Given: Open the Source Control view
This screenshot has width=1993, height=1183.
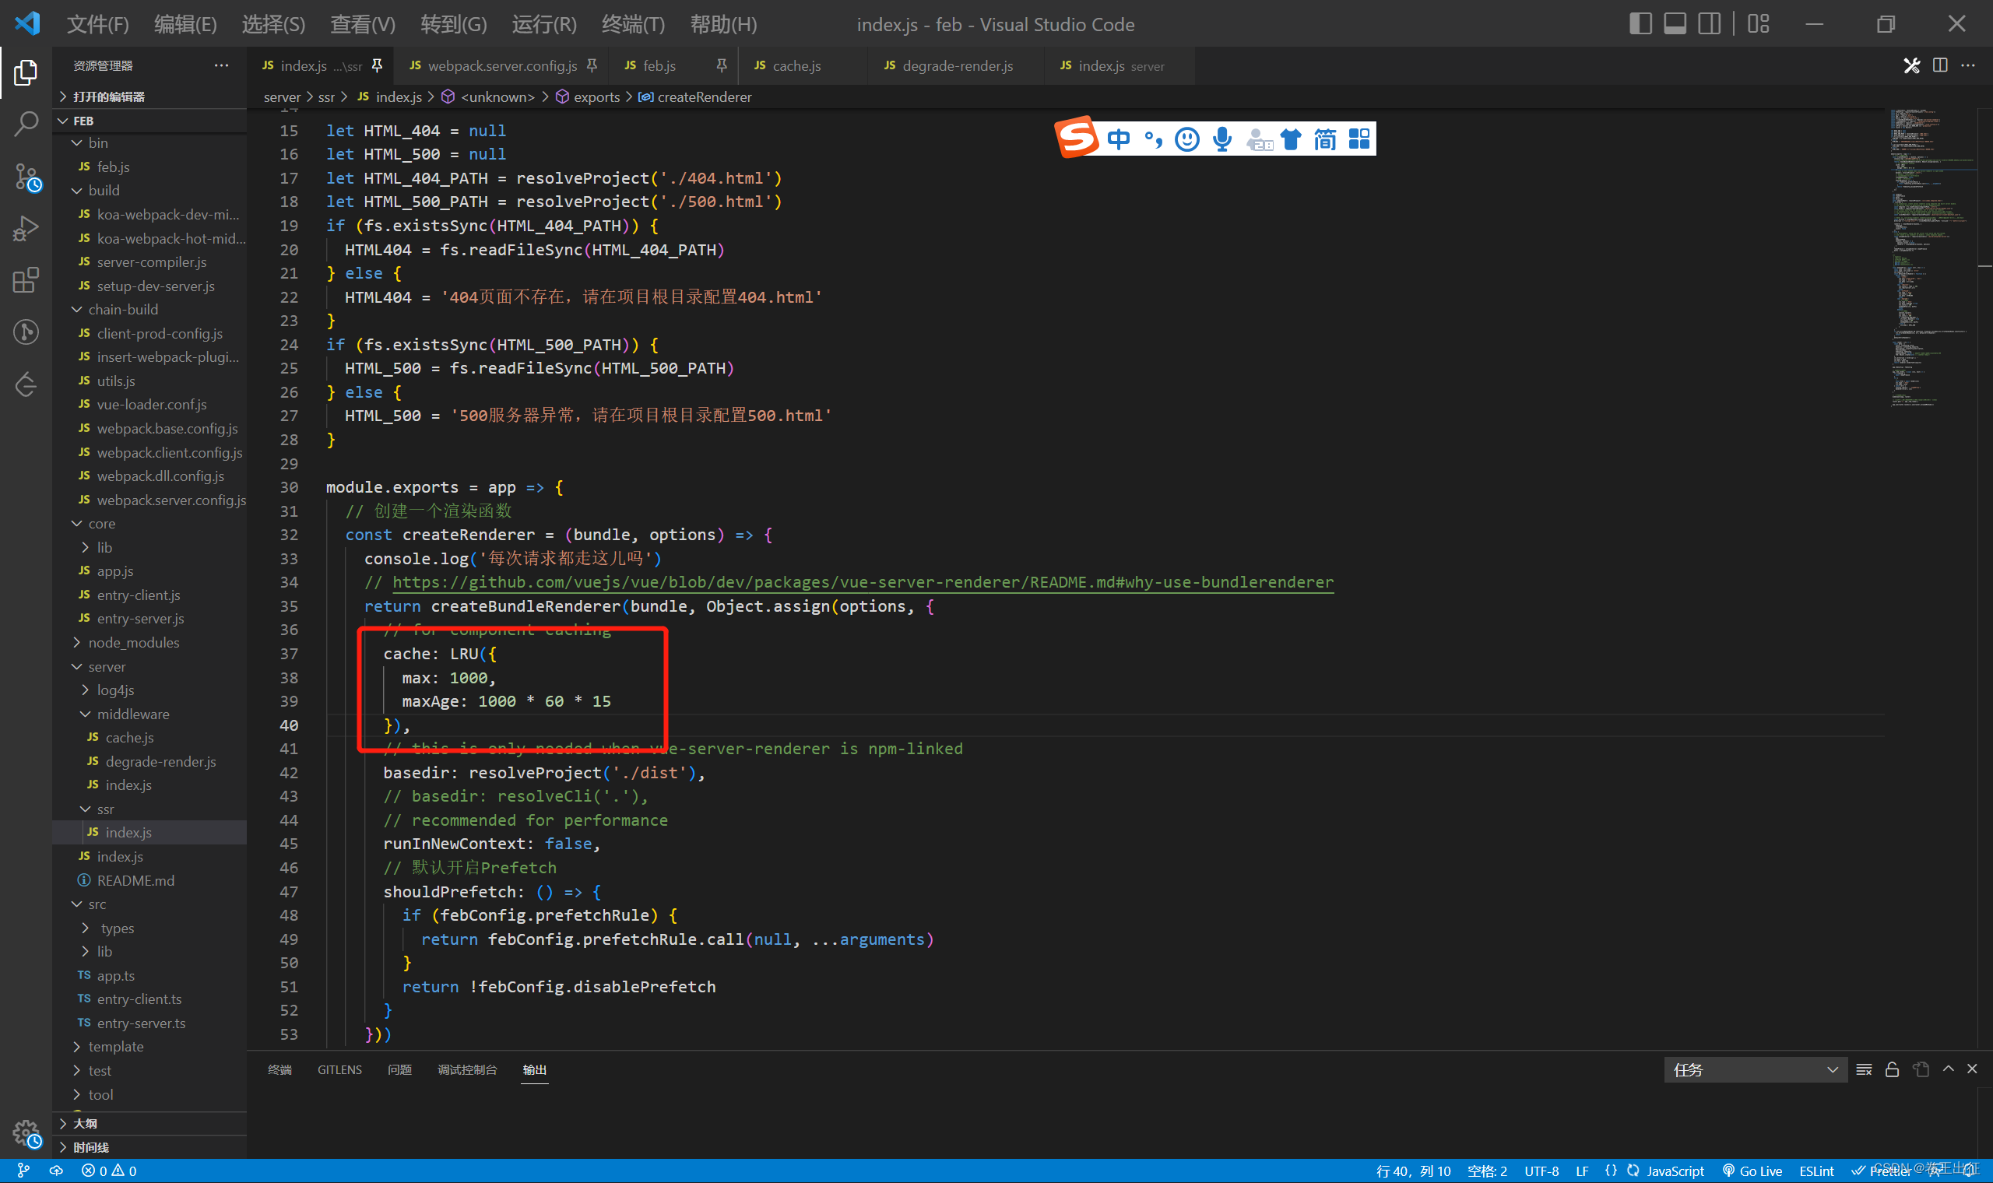Looking at the screenshot, I should tap(26, 177).
